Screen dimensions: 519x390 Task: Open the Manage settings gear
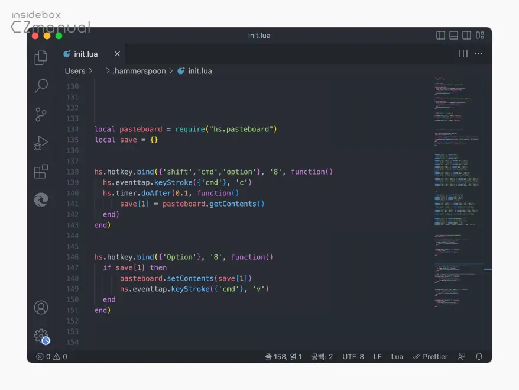41,336
